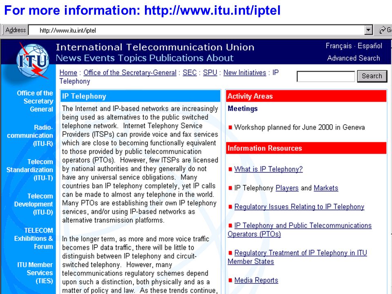The width and height of the screenshot is (392, 294).
Task: Open the Topics menu item
Action: (132, 58)
